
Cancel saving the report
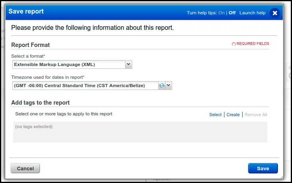pyautogui.click(x=25, y=168)
